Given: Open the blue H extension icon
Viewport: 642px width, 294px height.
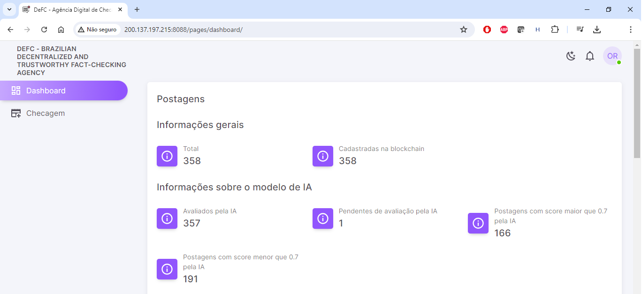Looking at the screenshot, I should 538,30.
